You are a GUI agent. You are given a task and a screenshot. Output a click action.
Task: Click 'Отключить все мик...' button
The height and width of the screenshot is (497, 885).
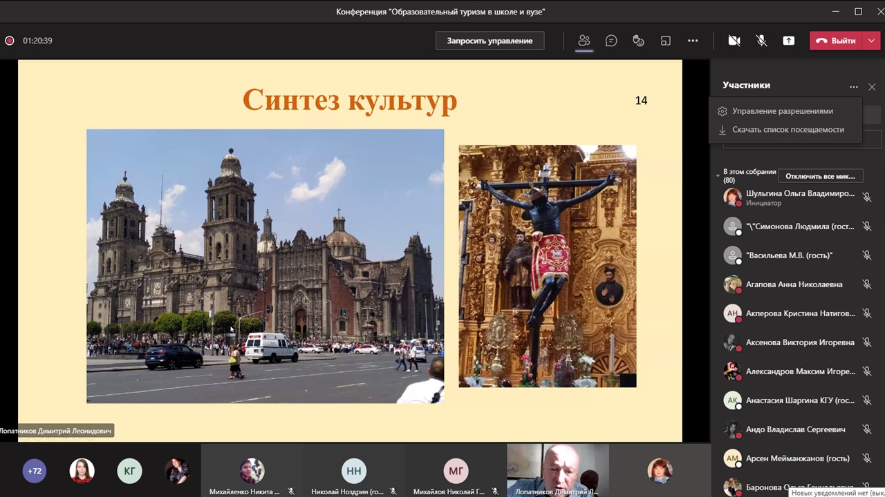pyautogui.click(x=820, y=176)
